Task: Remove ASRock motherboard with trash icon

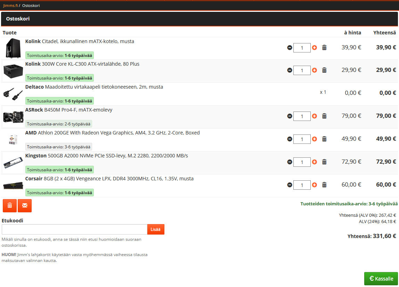Action: pyautogui.click(x=324, y=116)
